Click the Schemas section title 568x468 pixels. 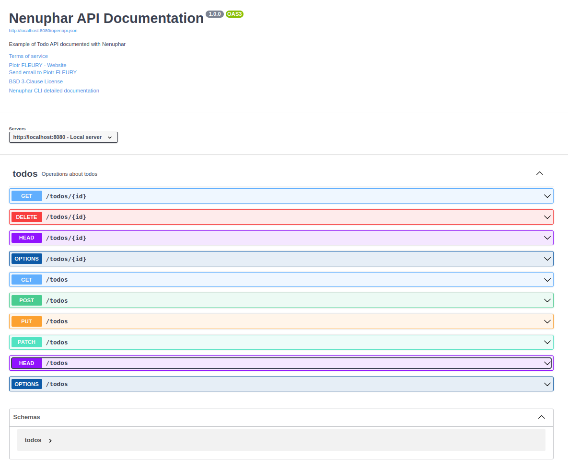pos(26,417)
